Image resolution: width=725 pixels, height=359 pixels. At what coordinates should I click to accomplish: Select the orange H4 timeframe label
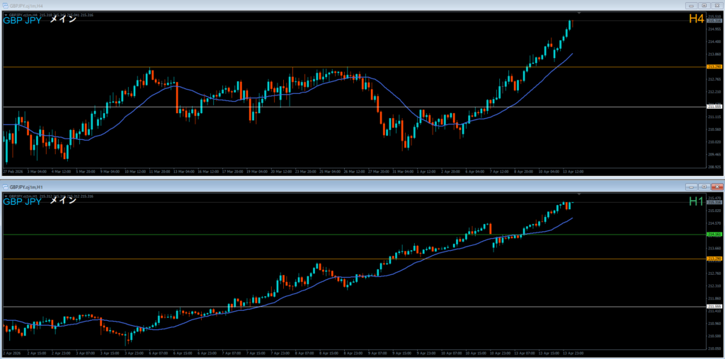[x=696, y=19]
